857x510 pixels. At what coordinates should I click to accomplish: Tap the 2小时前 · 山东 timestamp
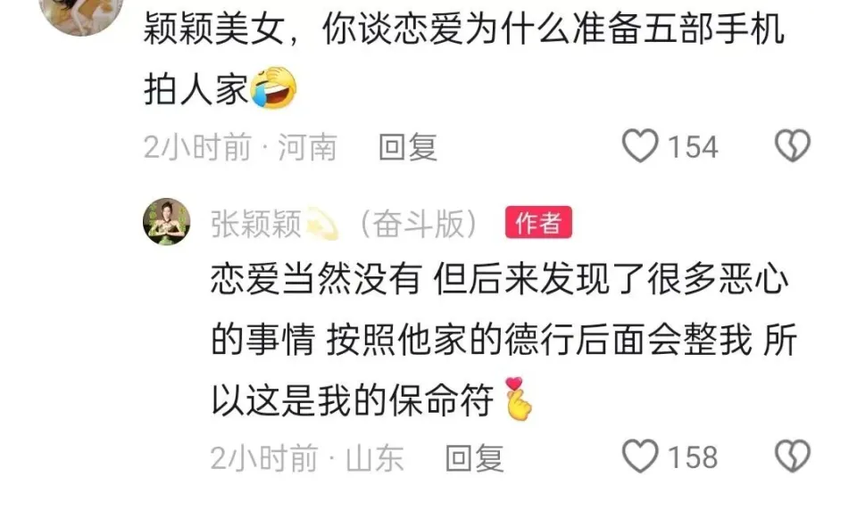[x=307, y=457]
